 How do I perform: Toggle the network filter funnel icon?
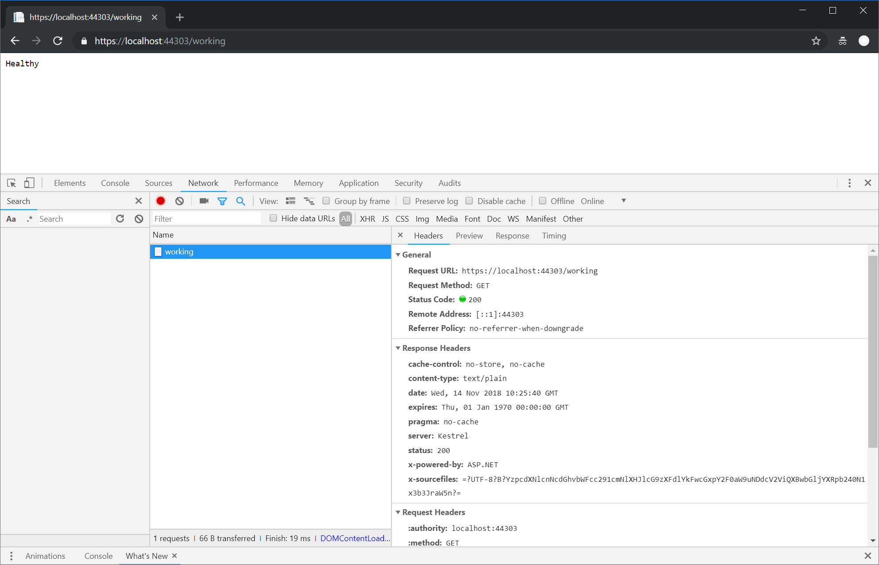222,201
